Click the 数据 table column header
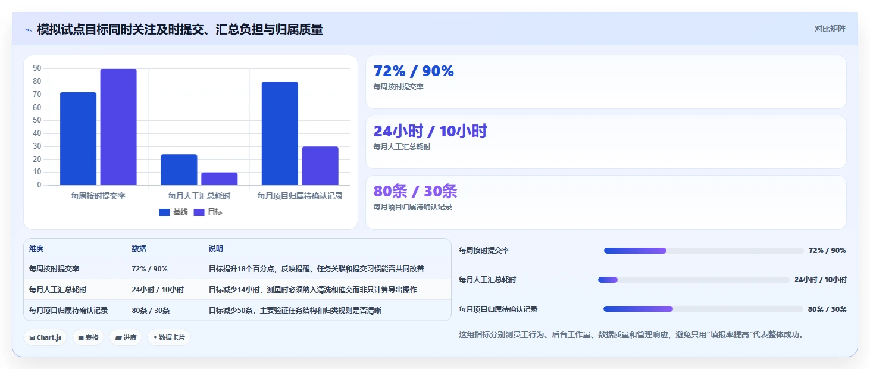The height and width of the screenshot is (369, 870). point(139,249)
